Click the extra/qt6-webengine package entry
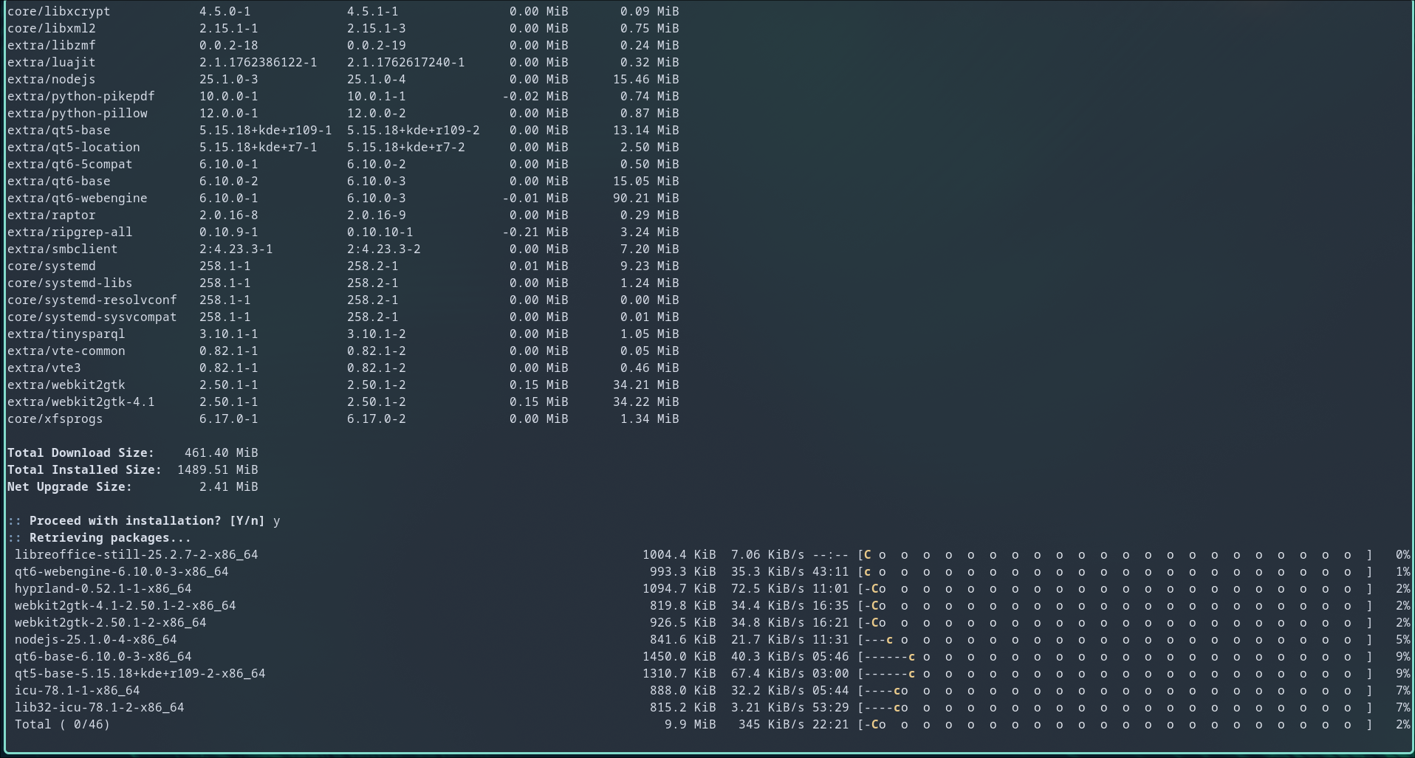Screen dimensions: 1415x758 click(77, 198)
